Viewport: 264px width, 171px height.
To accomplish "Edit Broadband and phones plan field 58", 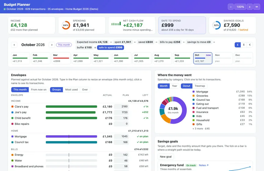I will pyautogui.click(x=121, y=166).
